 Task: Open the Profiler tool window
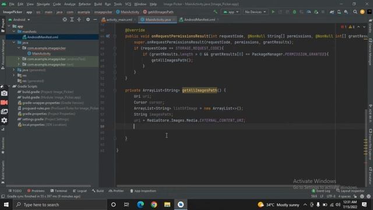(x=117, y=191)
